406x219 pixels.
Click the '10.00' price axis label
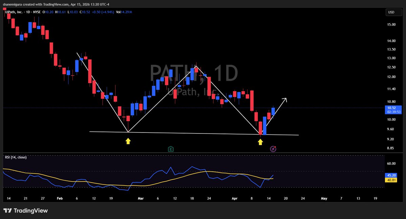click(x=391, y=120)
